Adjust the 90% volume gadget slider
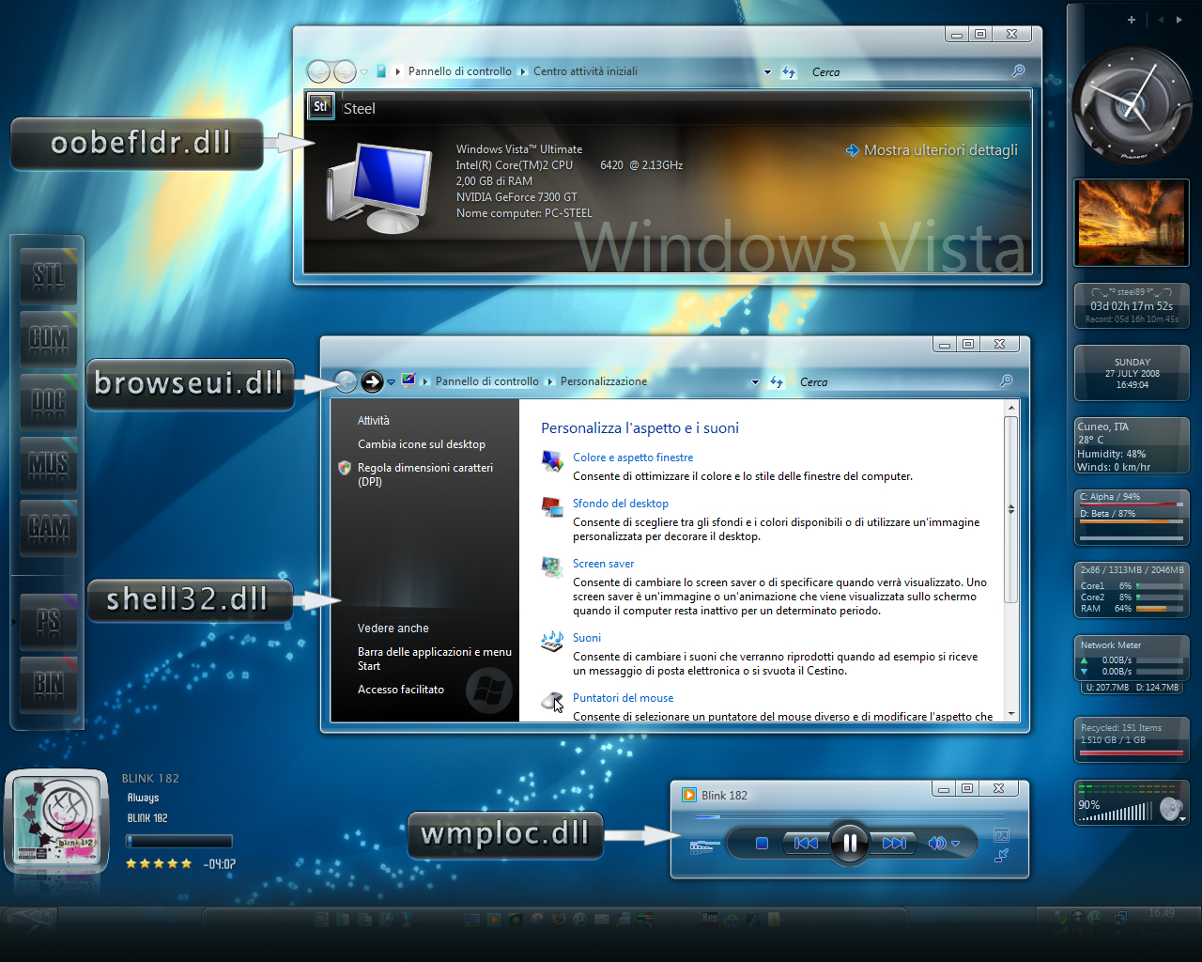Image resolution: width=1202 pixels, height=962 pixels. click(x=1116, y=812)
